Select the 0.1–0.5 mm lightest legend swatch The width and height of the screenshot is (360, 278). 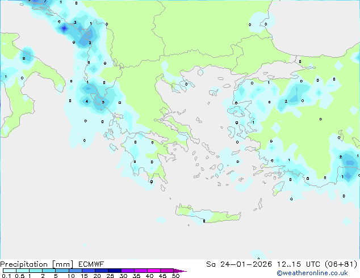point(10,271)
